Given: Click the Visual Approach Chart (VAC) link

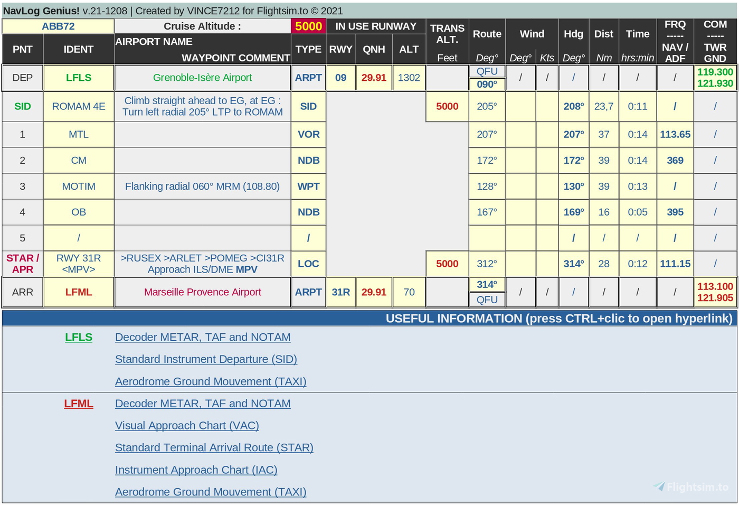Looking at the screenshot, I should tap(187, 426).
